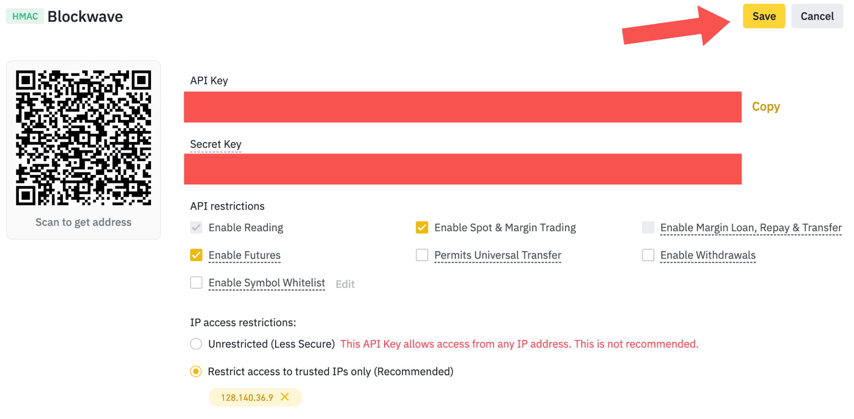Select Restrict access to trusted IPs only
854x419 pixels.
click(x=196, y=371)
